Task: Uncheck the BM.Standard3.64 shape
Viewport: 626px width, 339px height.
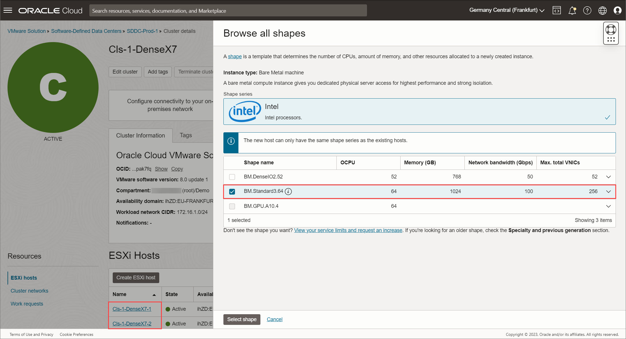Action: coord(232,191)
